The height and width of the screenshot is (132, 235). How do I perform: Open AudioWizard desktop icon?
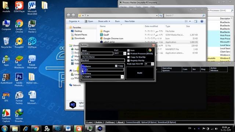click(6, 78)
